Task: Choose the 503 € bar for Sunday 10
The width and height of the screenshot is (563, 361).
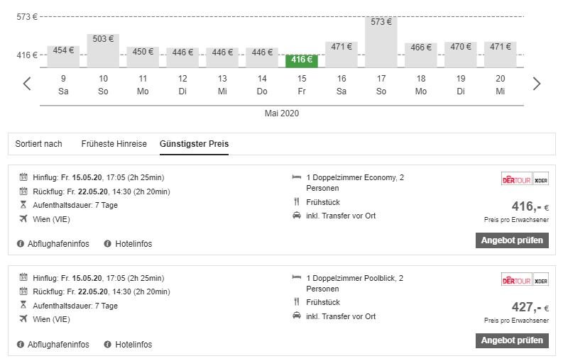Action: pos(103,50)
